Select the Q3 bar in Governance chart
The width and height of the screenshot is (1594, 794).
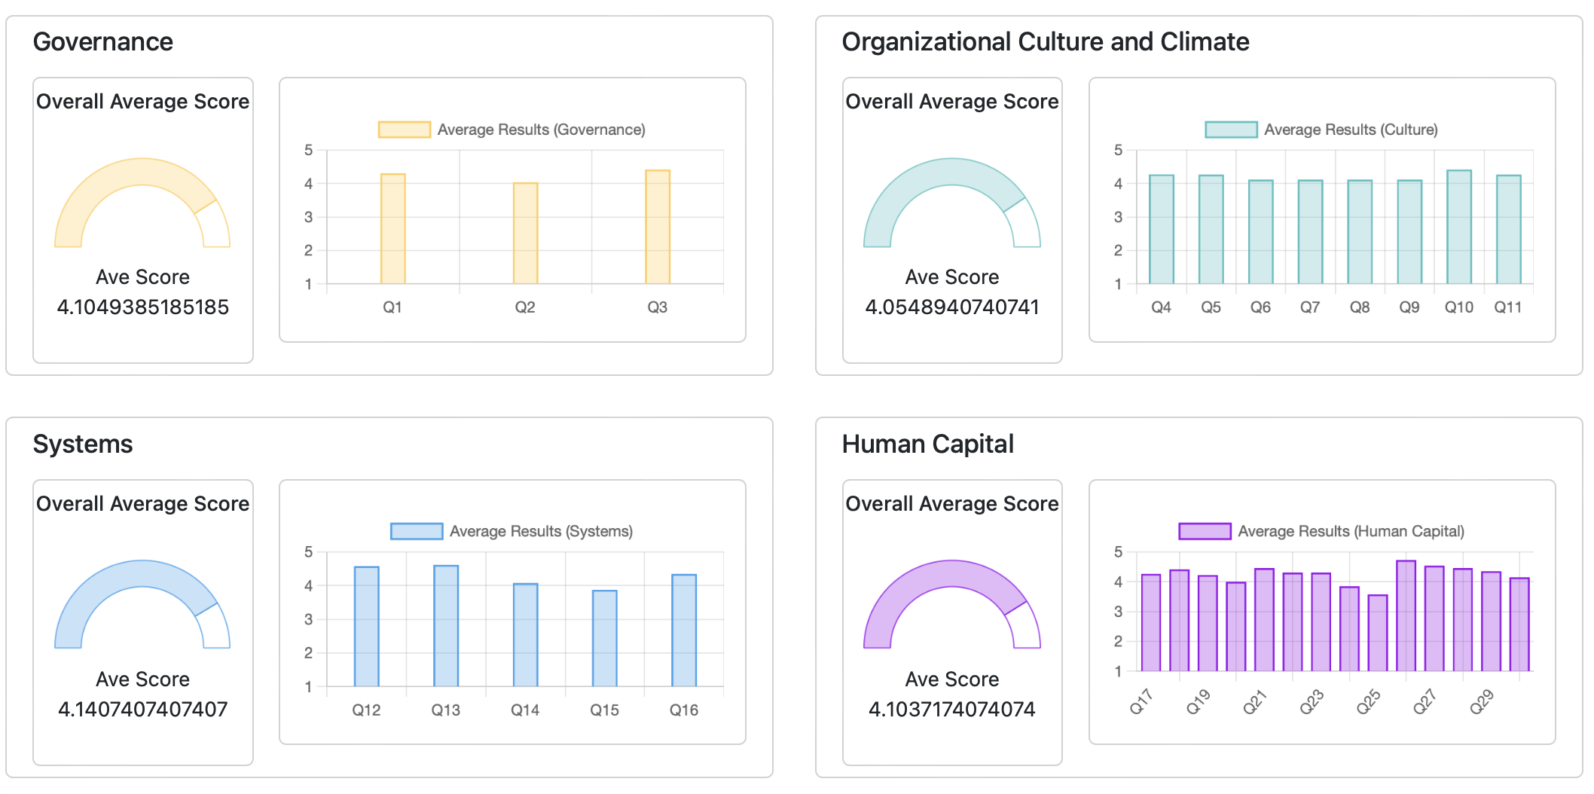coord(658,228)
